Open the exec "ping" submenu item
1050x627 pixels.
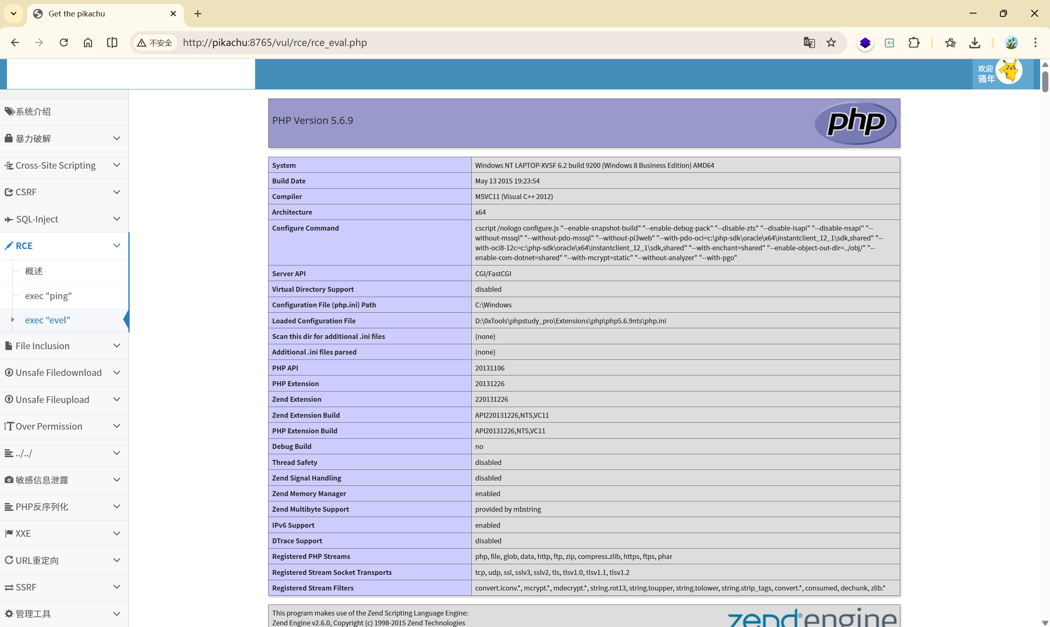click(48, 296)
